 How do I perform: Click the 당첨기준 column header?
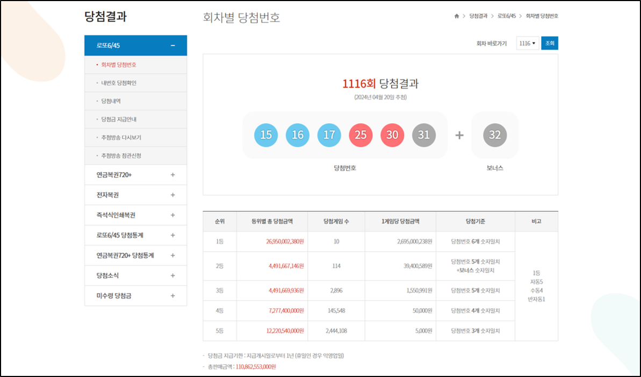point(476,222)
